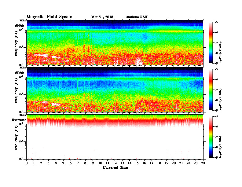Click hour 13 on the time axis
Screen dimensions: 242x187
(x=122, y=163)
